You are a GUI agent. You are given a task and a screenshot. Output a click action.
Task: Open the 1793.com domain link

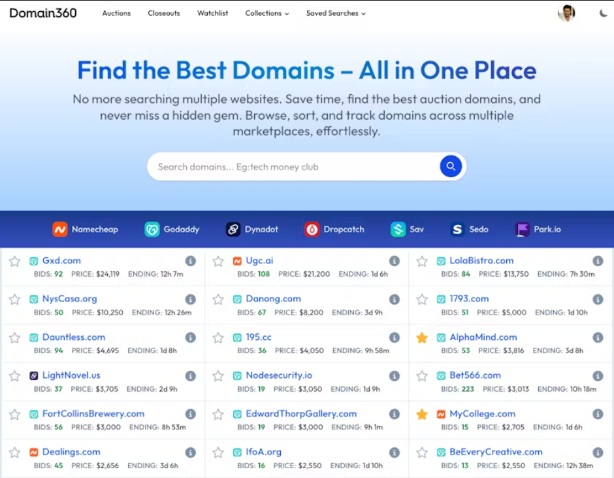click(x=469, y=299)
